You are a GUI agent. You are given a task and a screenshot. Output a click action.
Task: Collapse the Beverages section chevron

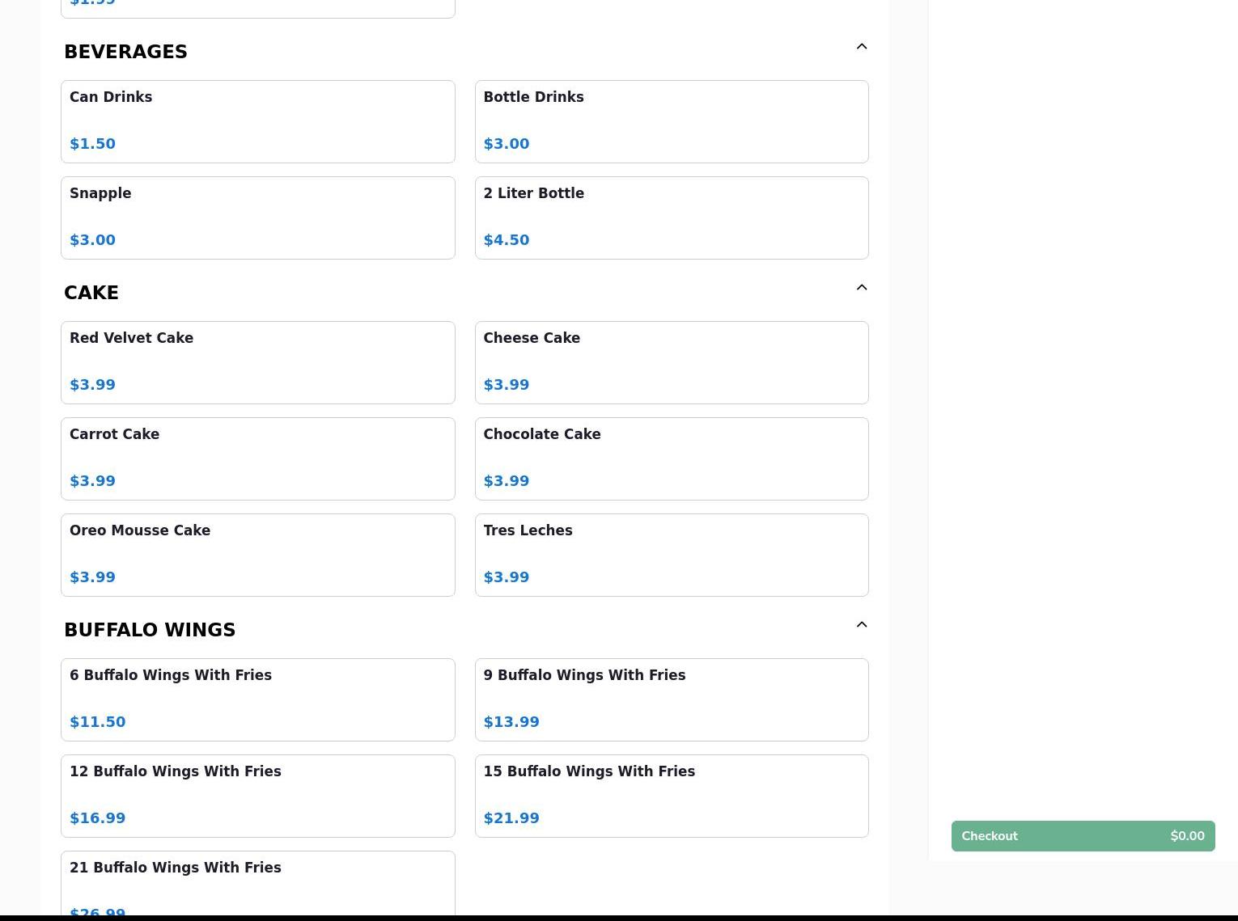point(861,47)
